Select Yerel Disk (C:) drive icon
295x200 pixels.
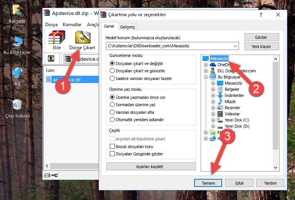coord(220,120)
